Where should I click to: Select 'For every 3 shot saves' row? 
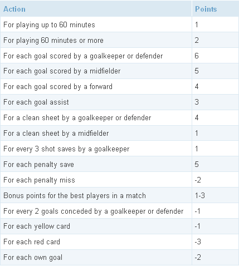[x=119, y=149]
